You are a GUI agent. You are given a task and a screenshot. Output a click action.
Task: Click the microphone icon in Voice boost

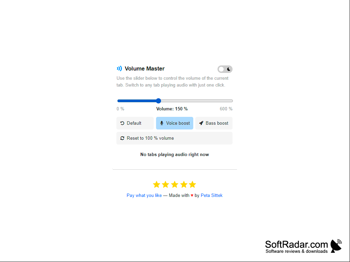click(x=162, y=123)
